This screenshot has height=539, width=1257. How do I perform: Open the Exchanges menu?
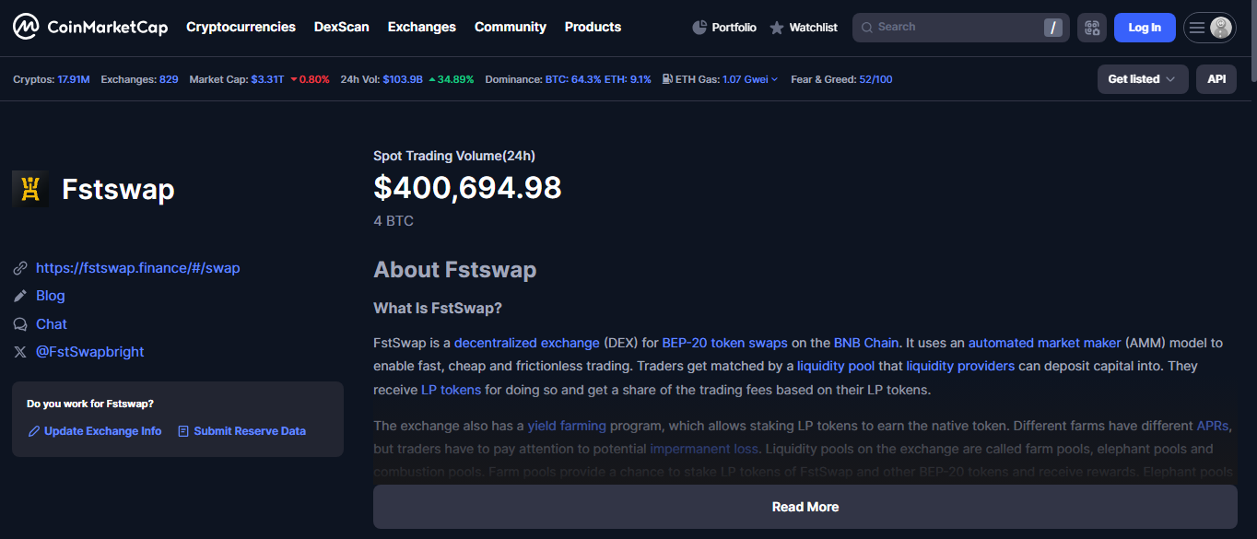[422, 27]
